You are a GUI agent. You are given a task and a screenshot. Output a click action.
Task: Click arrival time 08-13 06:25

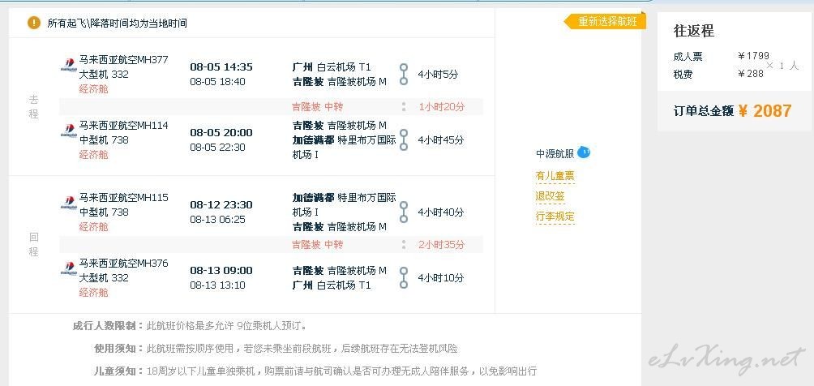tap(217, 219)
